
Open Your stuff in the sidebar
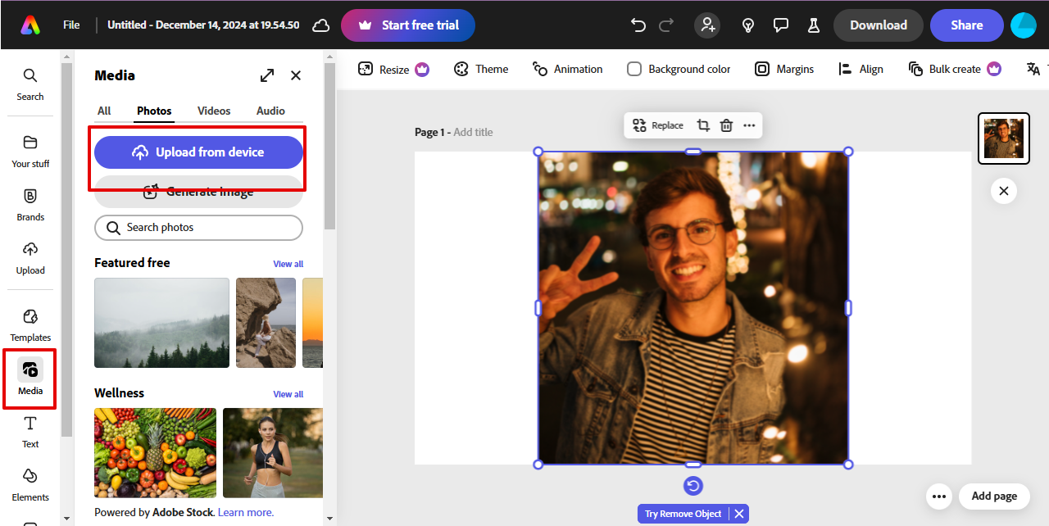point(30,152)
